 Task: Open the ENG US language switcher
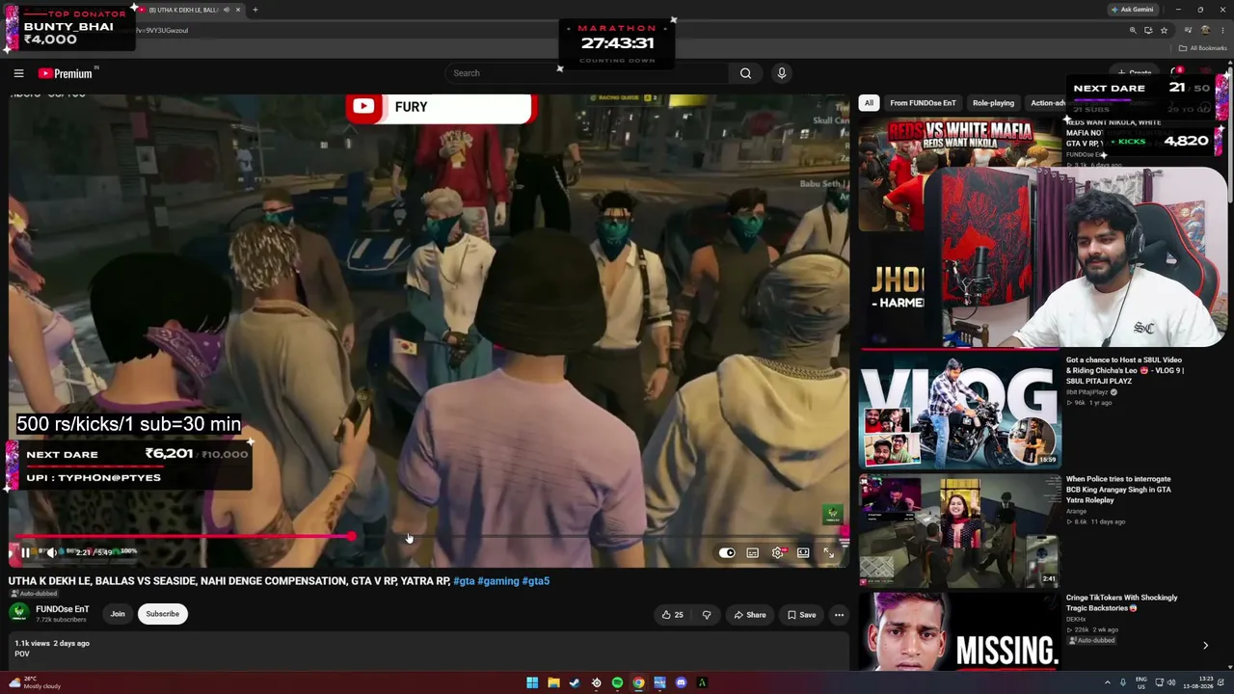tap(1141, 683)
